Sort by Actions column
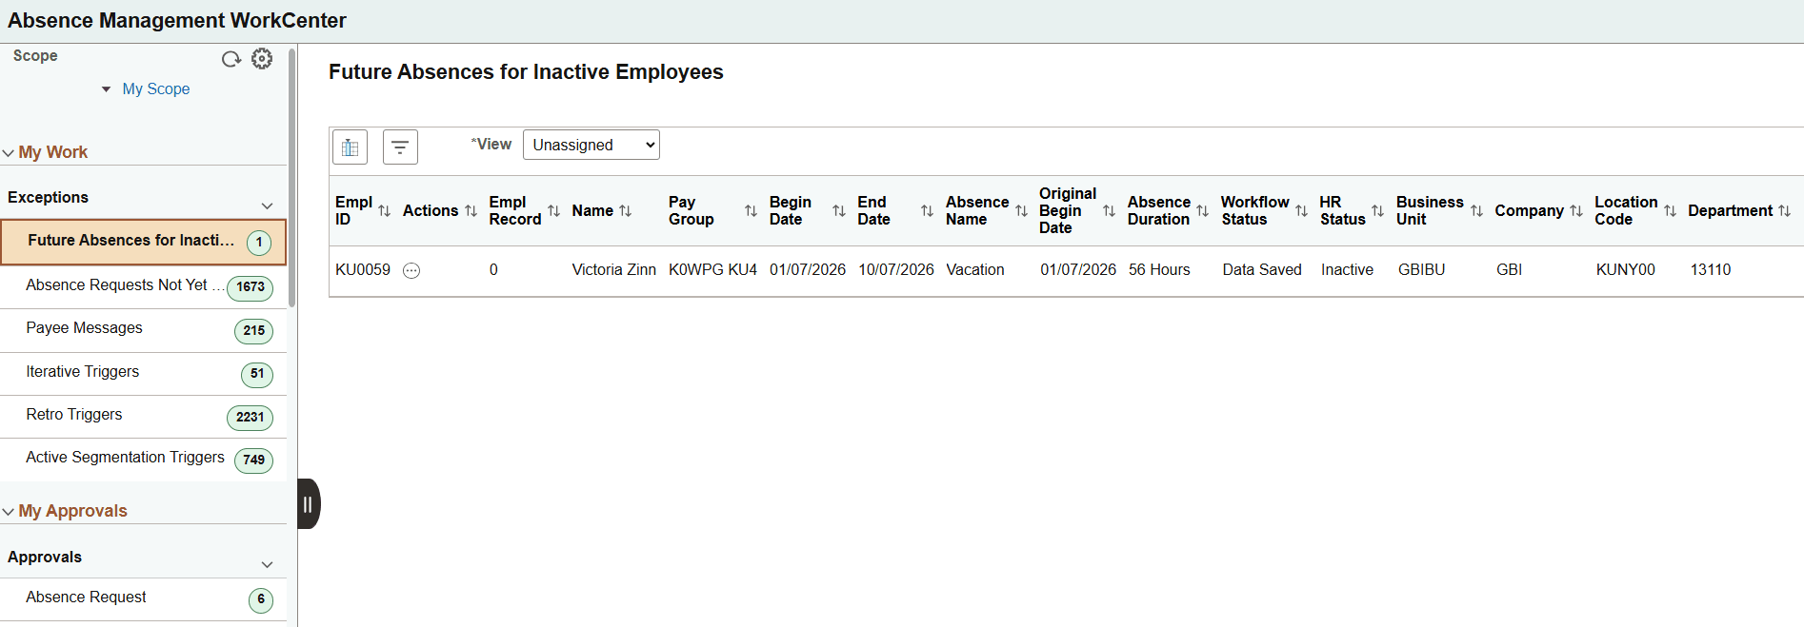This screenshot has width=1804, height=627. click(471, 211)
